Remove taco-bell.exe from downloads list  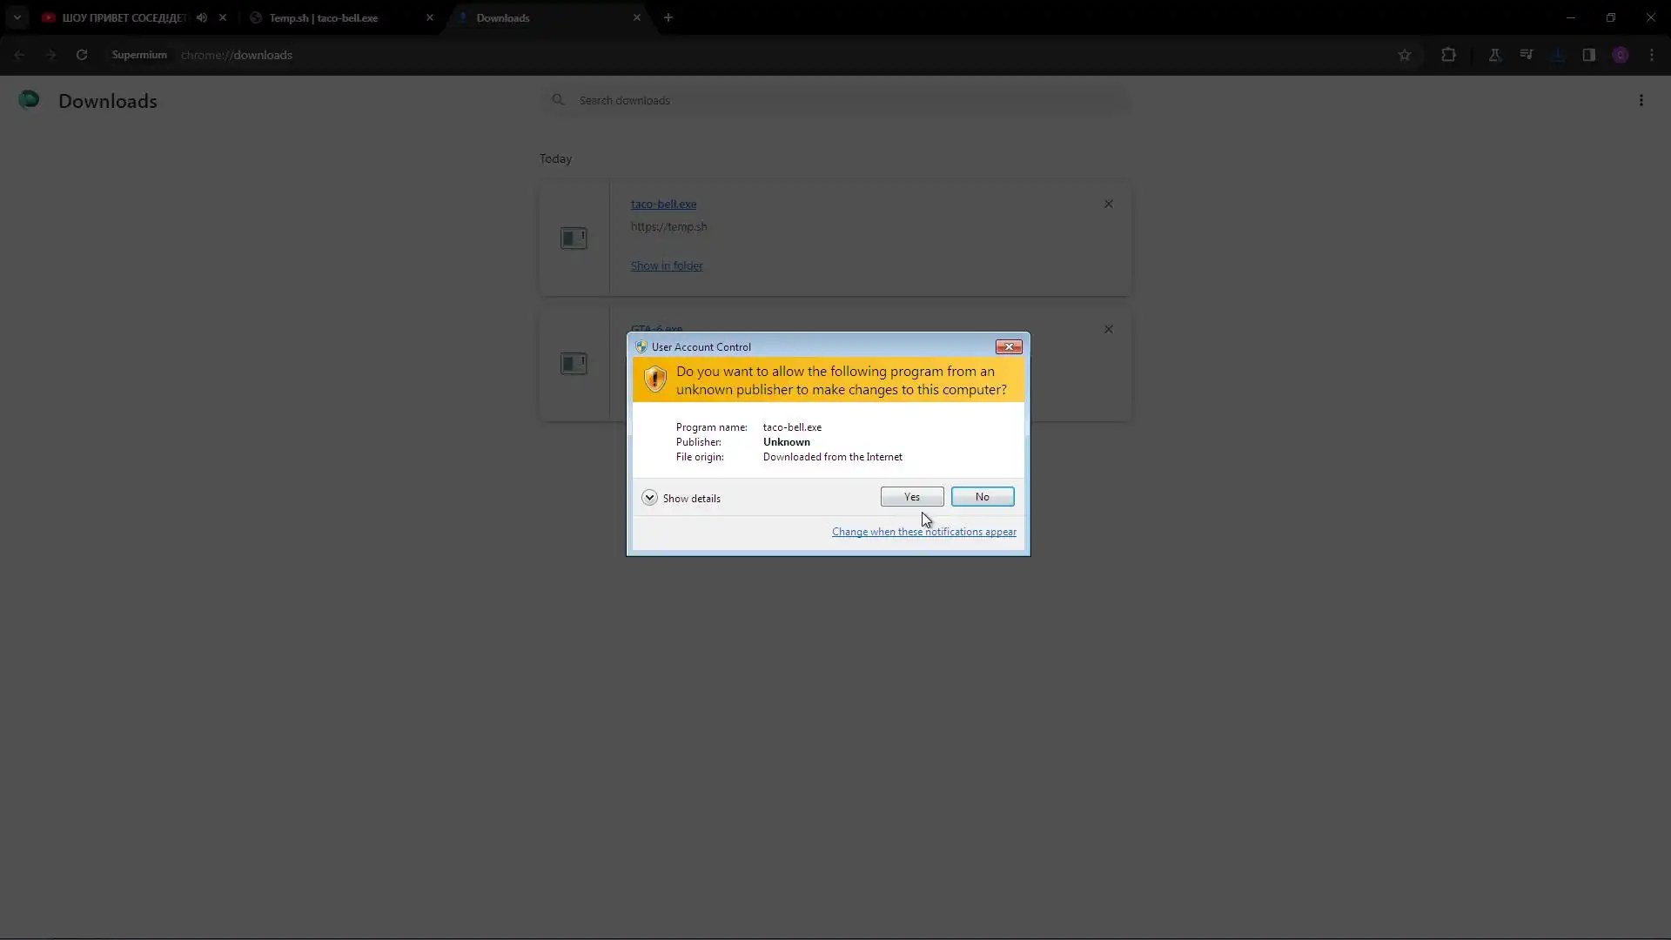pos(1108,204)
